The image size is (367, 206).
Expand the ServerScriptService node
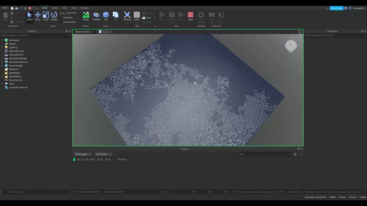point(2,62)
